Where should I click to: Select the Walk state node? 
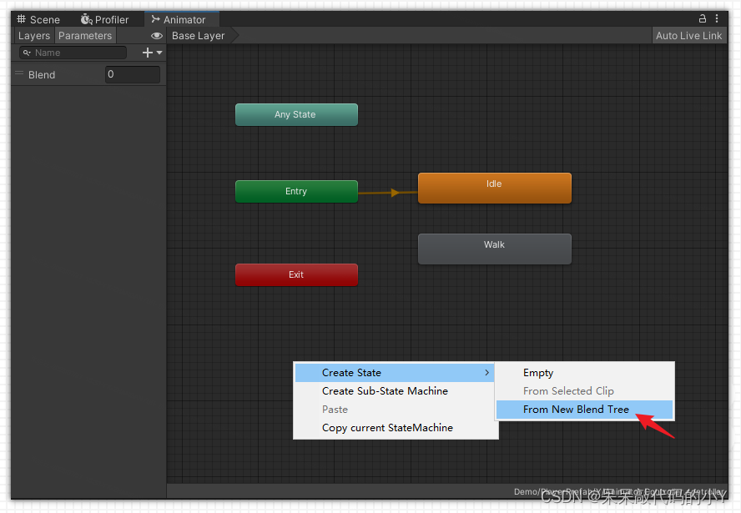[x=494, y=249]
